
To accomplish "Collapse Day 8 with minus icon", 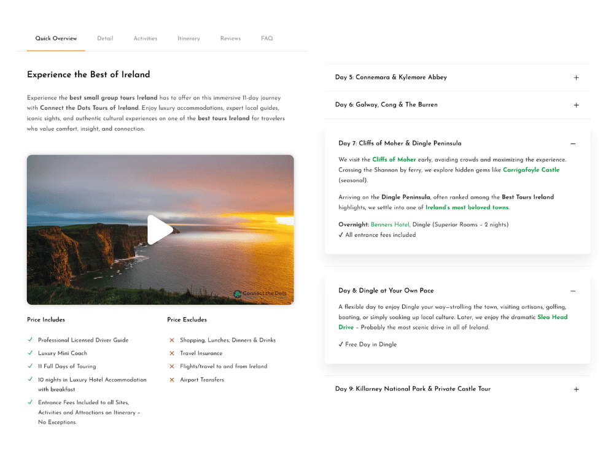I will tap(573, 291).
